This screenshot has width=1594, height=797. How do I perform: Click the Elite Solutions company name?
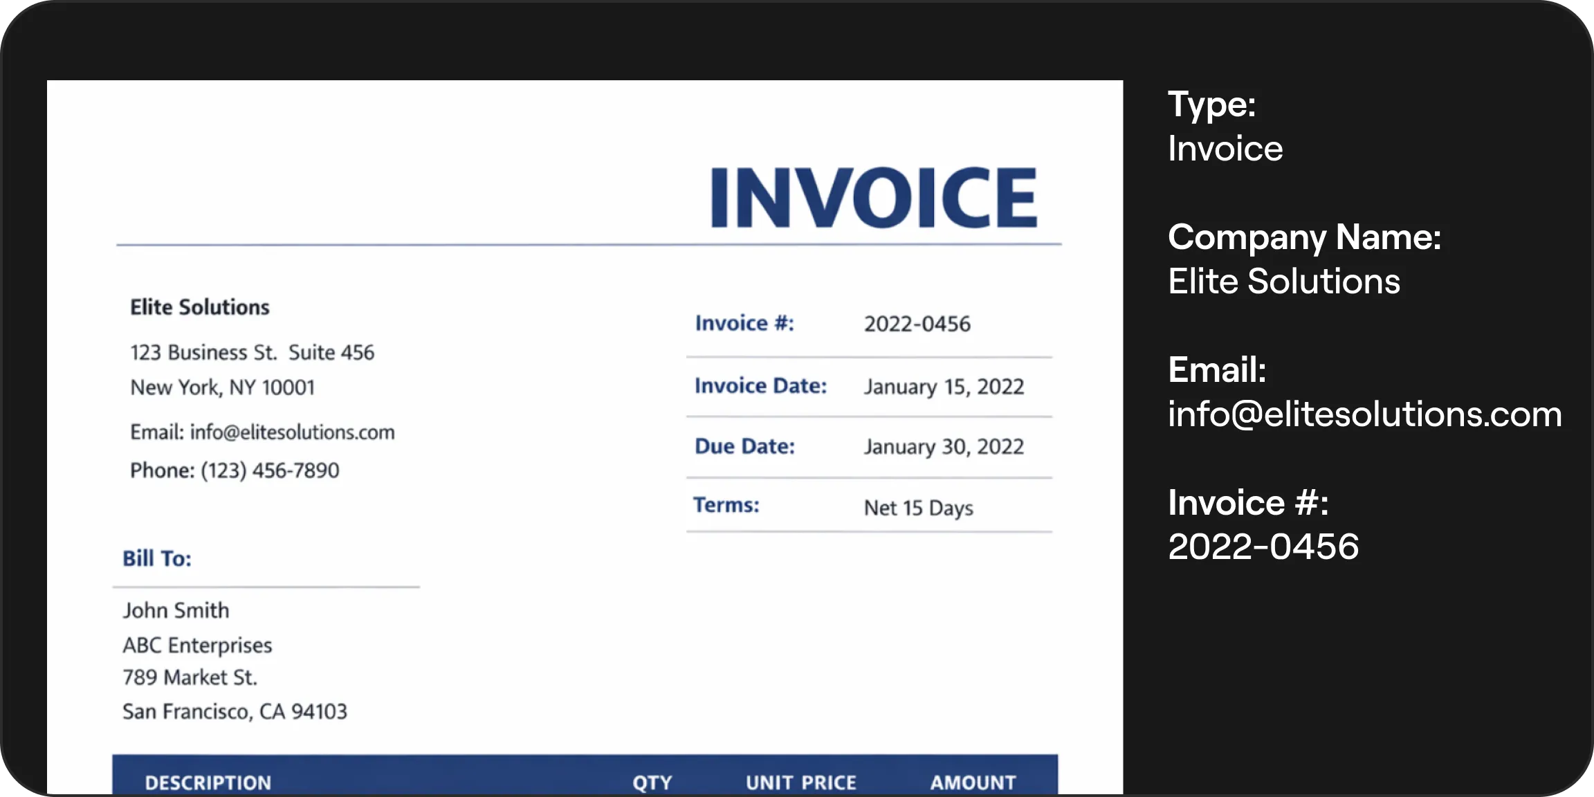[x=200, y=307]
